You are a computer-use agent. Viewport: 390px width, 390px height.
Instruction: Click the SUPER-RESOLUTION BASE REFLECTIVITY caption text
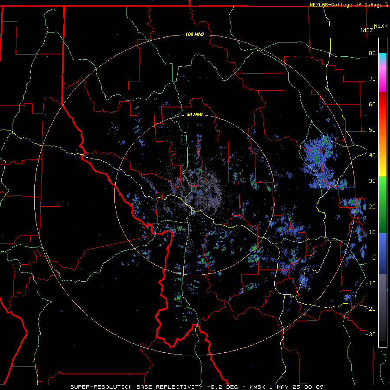[136, 387]
